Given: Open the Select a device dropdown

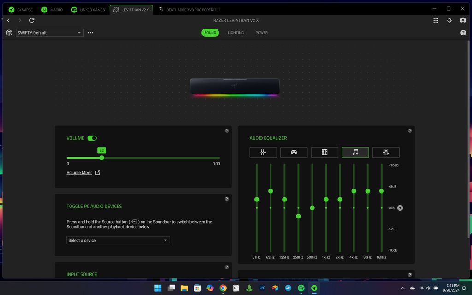Looking at the screenshot, I should [118, 240].
